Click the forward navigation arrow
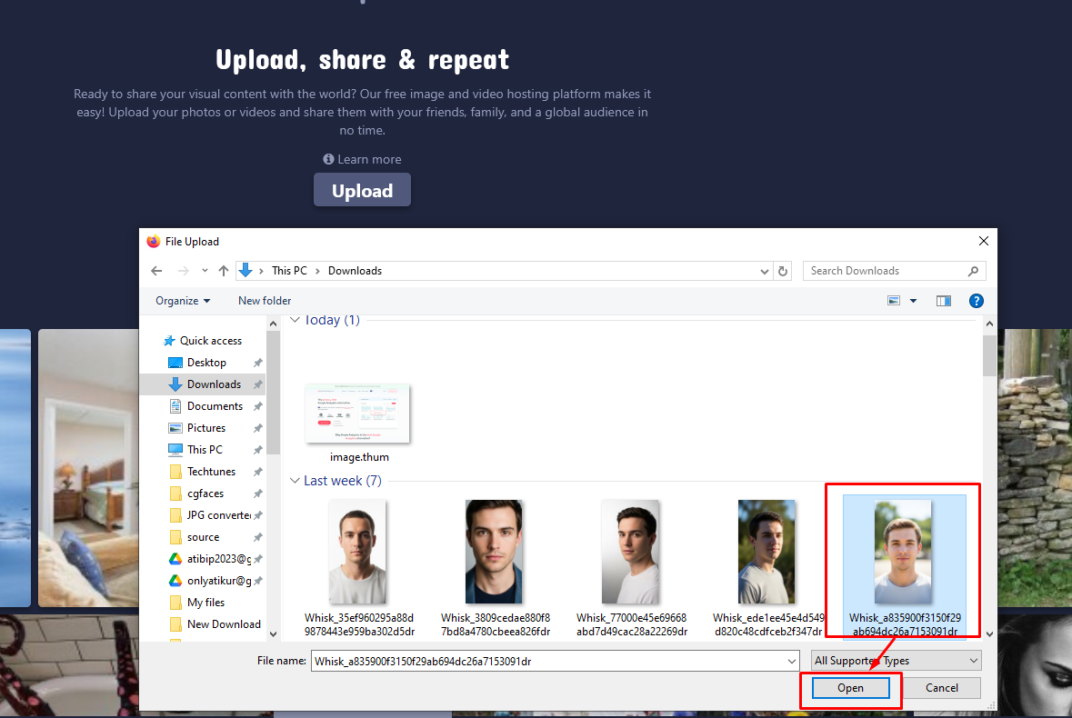The height and width of the screenshot is (718, 1072). click(x=184, y=271)
